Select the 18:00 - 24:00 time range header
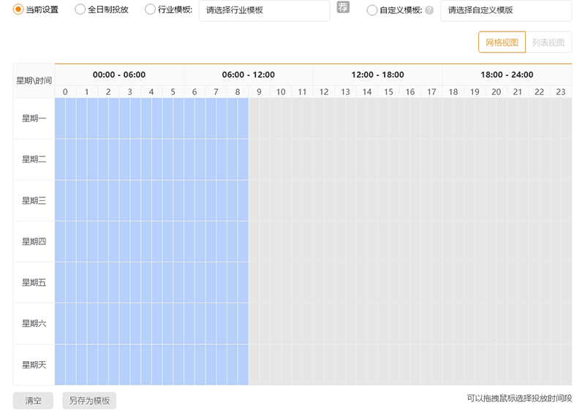Screen dimensions: 585x413 coord(507,75)
